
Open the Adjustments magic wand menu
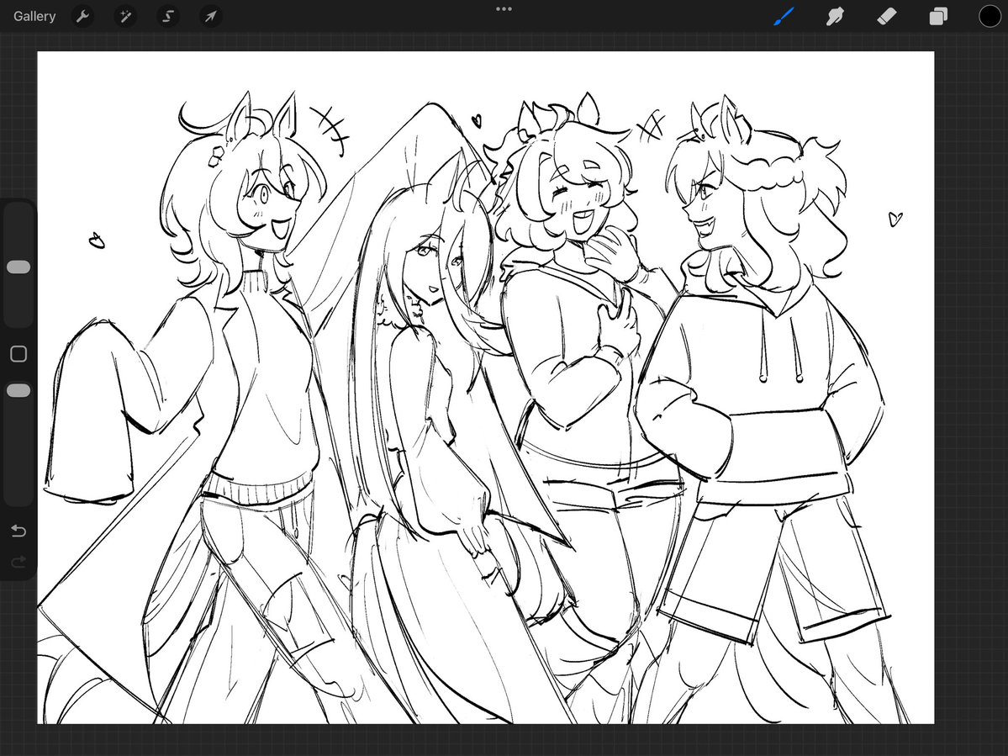[x=125, y=16]
